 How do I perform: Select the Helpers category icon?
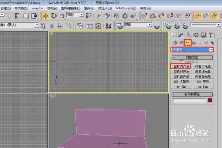tap(200, 43)
